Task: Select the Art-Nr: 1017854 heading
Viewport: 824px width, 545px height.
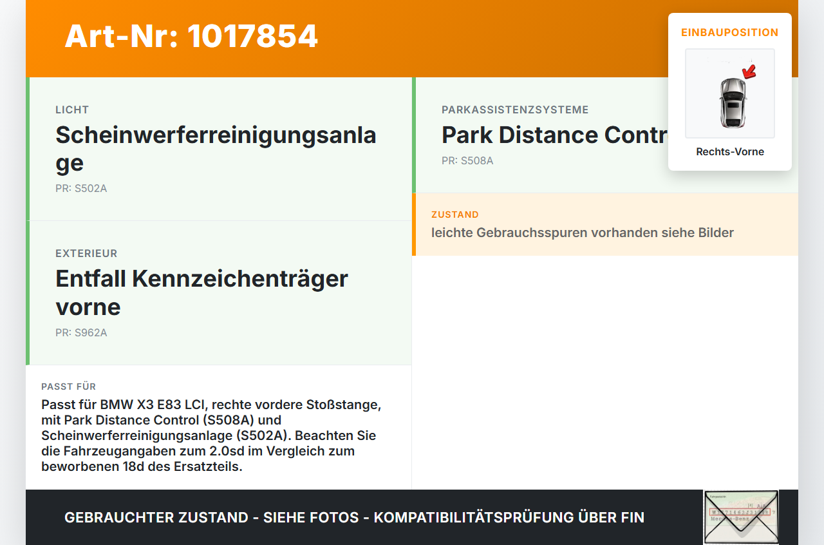Action: coord(191,36)
